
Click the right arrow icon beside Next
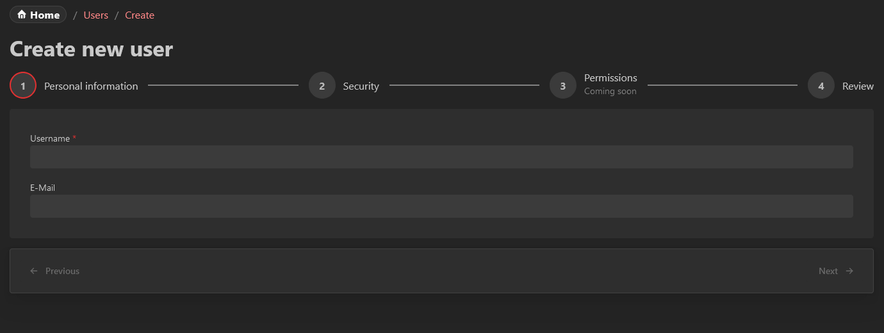(x=849, y=271)
